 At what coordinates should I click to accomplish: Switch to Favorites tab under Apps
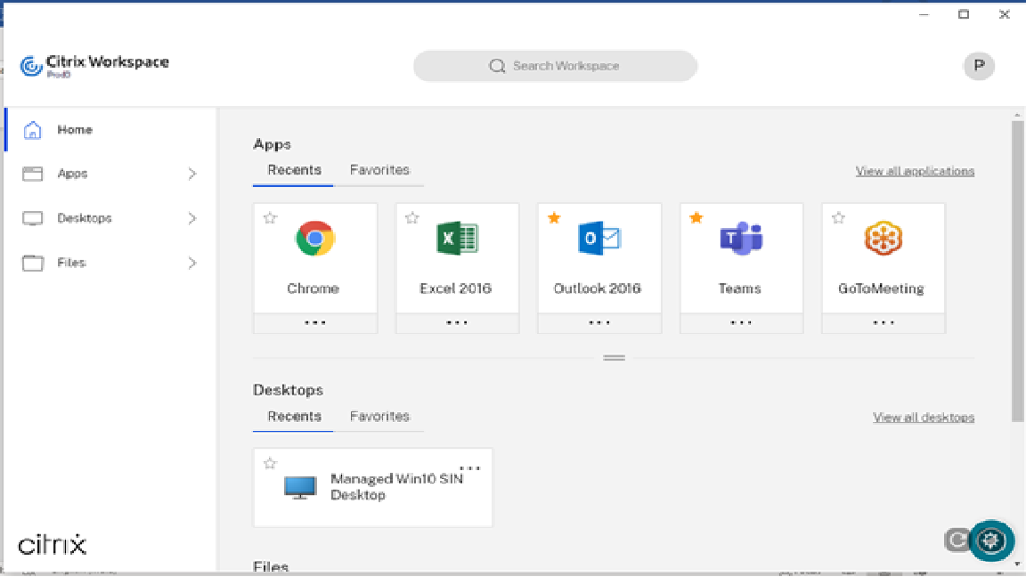[379, 170]
